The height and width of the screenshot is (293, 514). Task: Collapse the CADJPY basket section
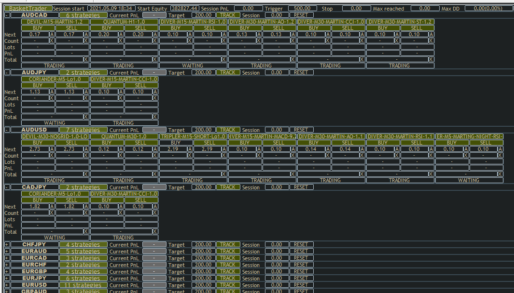7,187
